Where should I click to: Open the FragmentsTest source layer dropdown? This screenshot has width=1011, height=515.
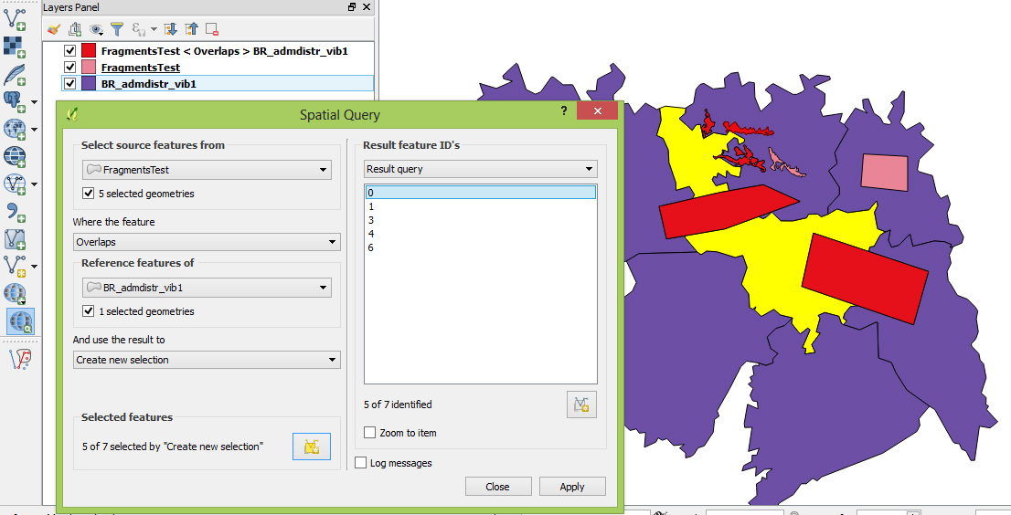[x=207, y=170]
